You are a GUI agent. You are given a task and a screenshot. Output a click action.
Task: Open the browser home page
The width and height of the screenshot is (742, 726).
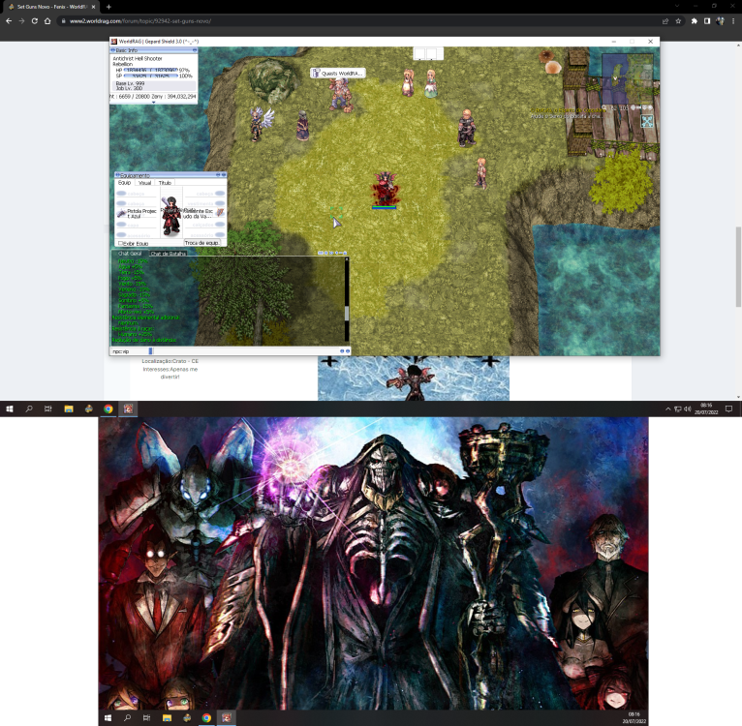(47, 20)
